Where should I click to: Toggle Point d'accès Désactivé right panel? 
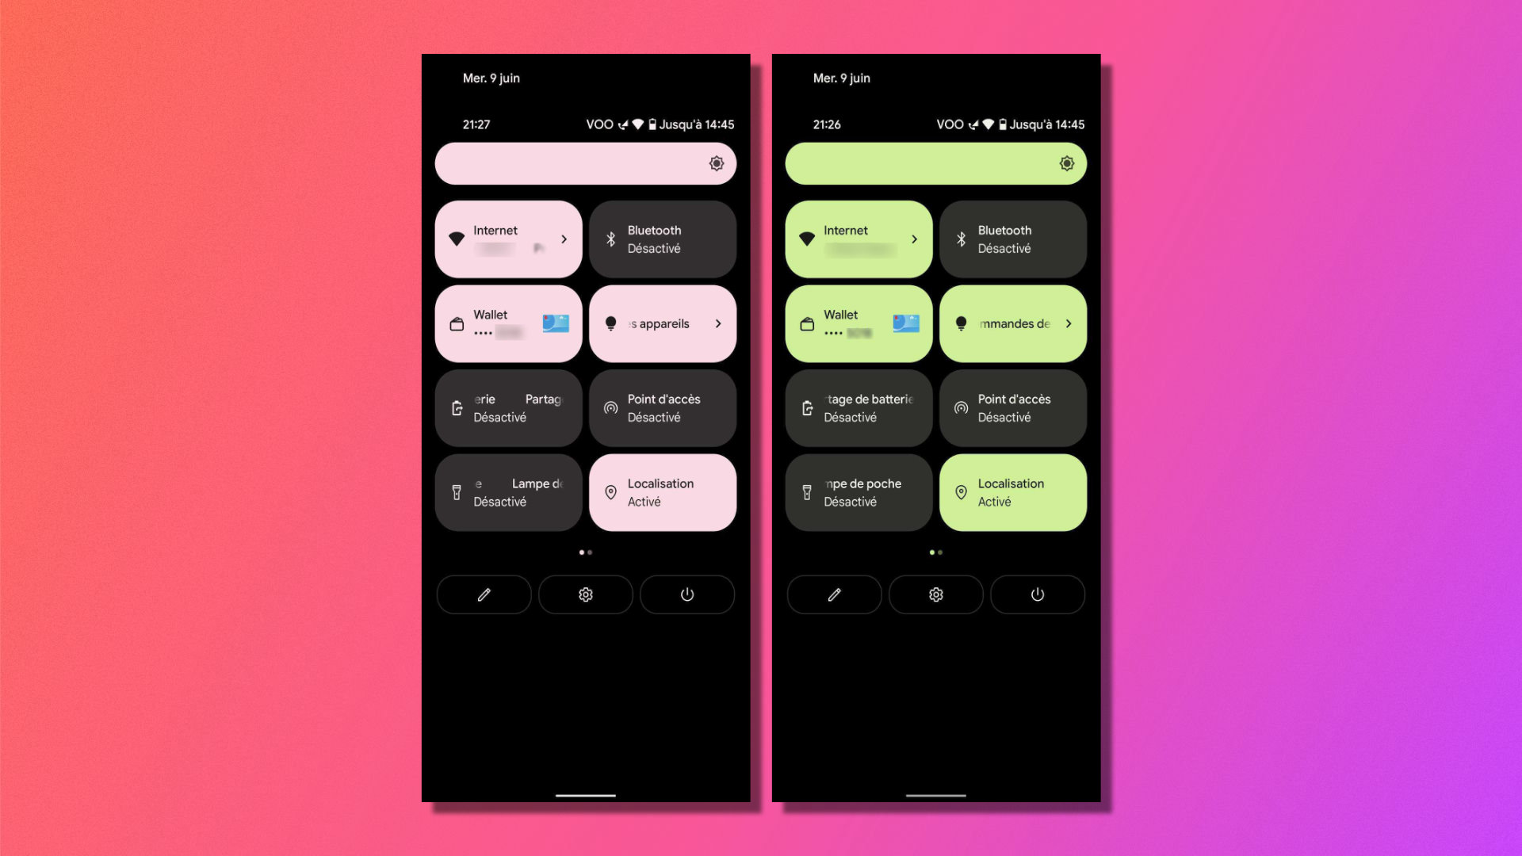[x=1011, y=407]
